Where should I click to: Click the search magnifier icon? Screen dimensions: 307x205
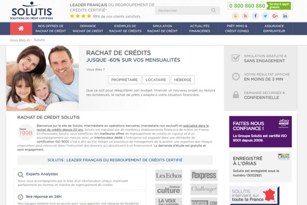point(213,11)
